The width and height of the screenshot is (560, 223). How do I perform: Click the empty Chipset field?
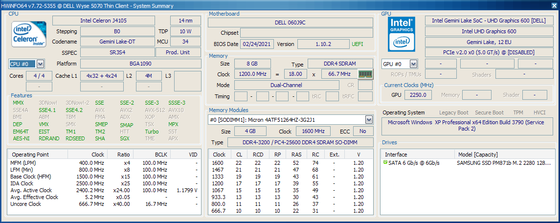pos(307,33)
